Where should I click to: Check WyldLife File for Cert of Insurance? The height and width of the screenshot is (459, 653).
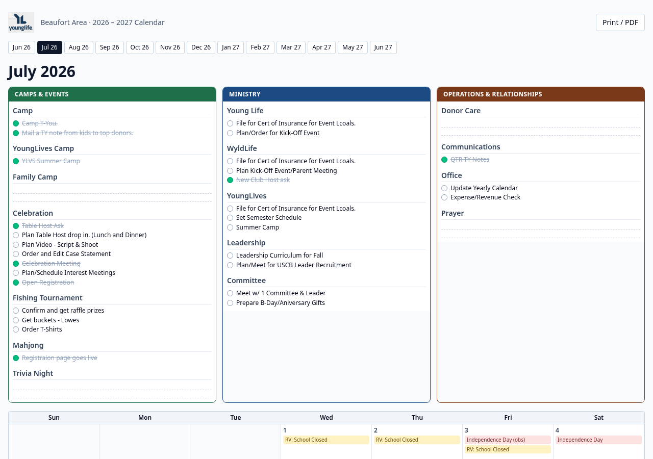[230, 161]
